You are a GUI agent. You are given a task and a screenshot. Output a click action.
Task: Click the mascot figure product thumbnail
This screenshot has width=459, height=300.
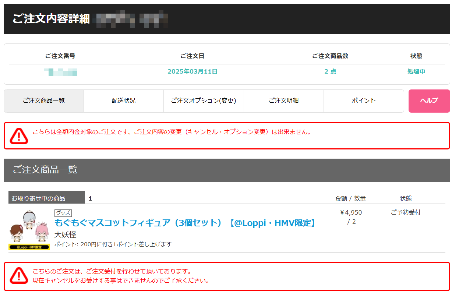coord(29,230)
